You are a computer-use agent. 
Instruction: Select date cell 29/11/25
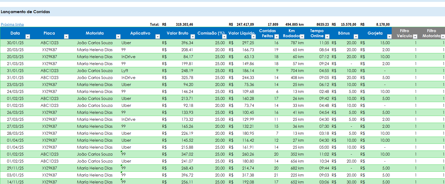(x=15, y=168)
